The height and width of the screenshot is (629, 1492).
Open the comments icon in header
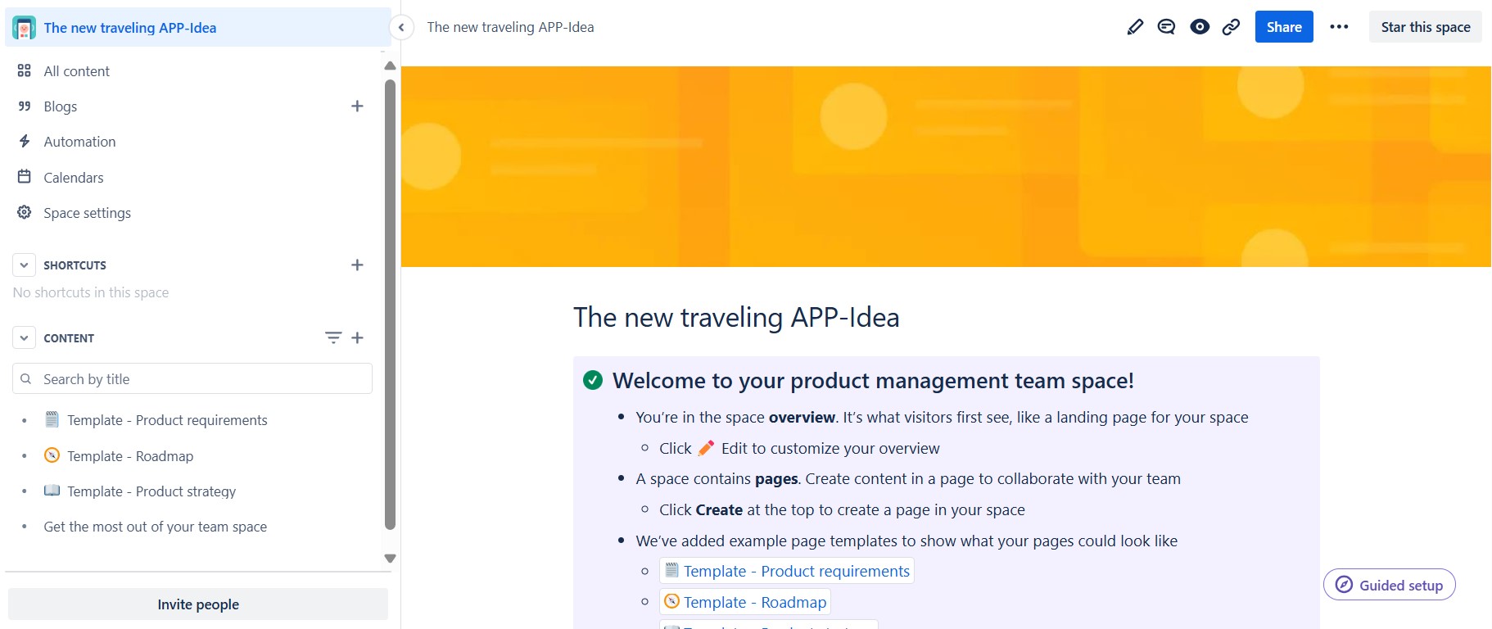pos(1166,27)
